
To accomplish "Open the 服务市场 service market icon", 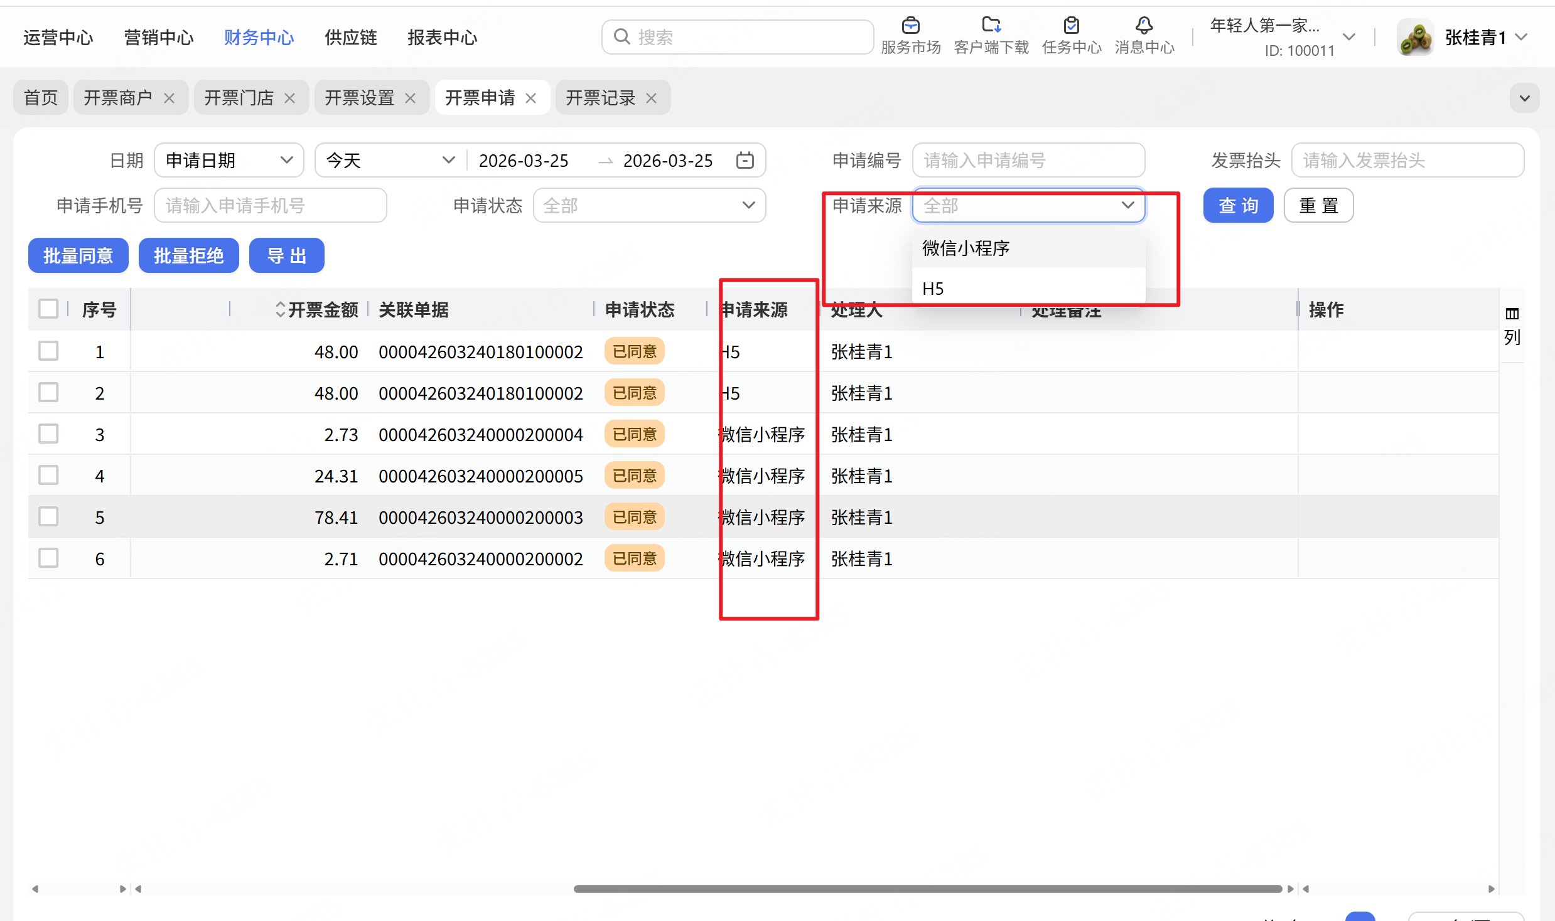I will coord(910,26).
